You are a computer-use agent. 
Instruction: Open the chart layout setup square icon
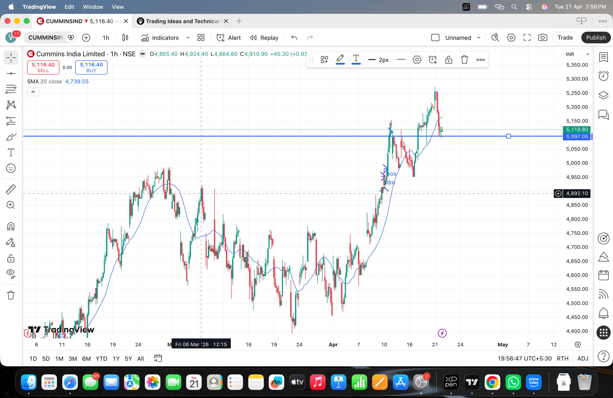tap(435, 38)
